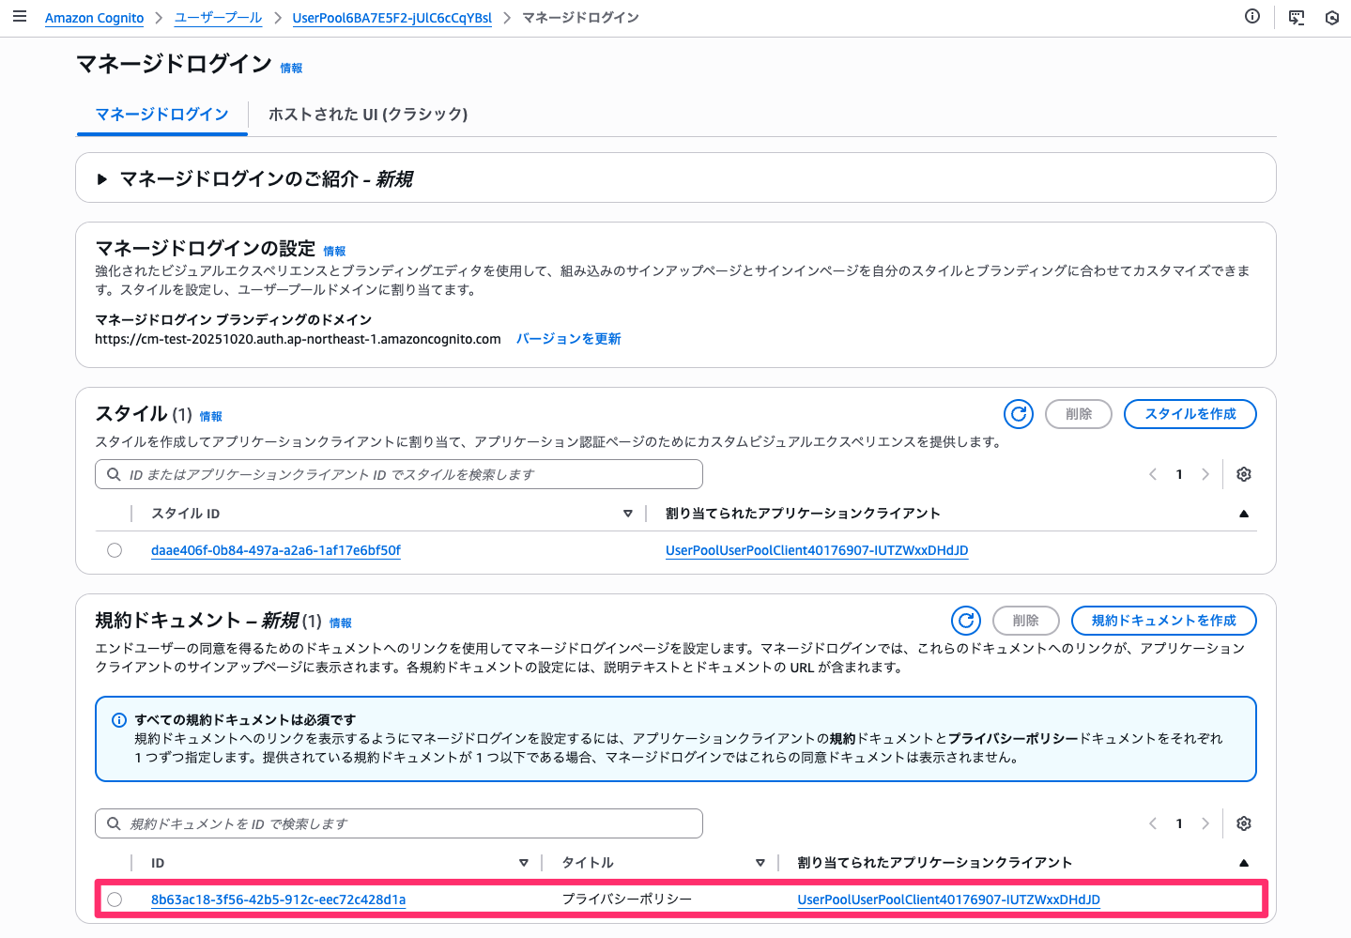
Task: Sort 規約ドキュメント table by タイトル arrow
Action: [x=760, y=863]
